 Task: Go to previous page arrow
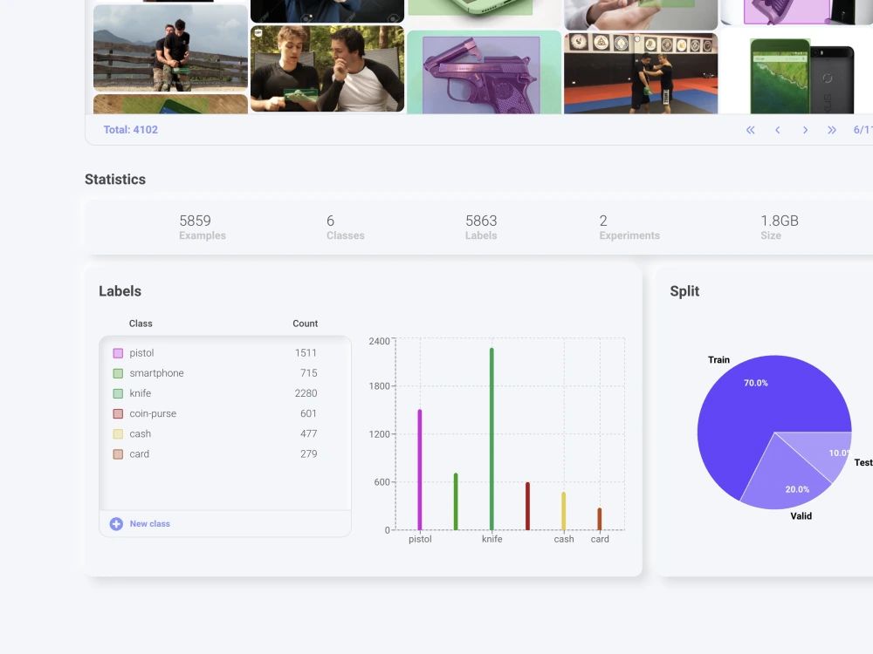click(778, 130)
